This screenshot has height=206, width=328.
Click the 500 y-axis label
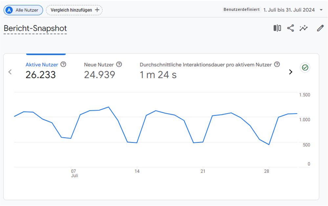click(306, 145)
